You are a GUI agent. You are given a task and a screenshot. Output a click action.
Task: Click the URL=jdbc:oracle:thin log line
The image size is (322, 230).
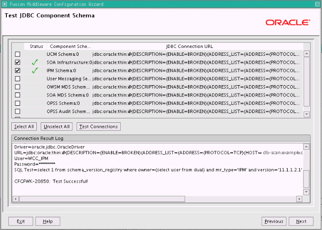pos(159,153)
